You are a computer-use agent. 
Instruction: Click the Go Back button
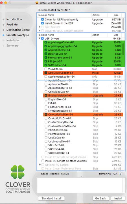(100, 198)
